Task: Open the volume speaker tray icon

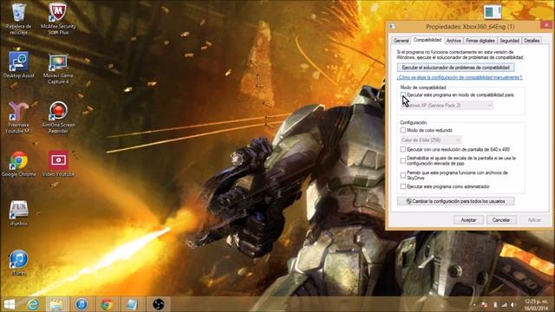Action: [x=513, y=305]
